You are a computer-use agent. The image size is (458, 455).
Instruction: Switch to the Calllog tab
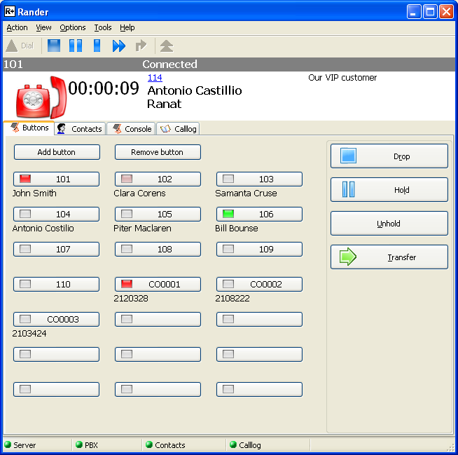(179, 129)
